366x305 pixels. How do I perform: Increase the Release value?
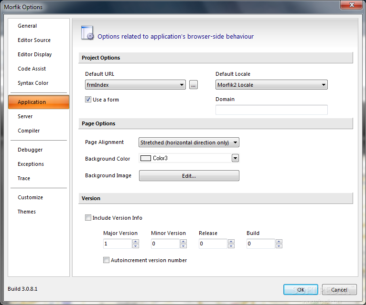(231, 242)
